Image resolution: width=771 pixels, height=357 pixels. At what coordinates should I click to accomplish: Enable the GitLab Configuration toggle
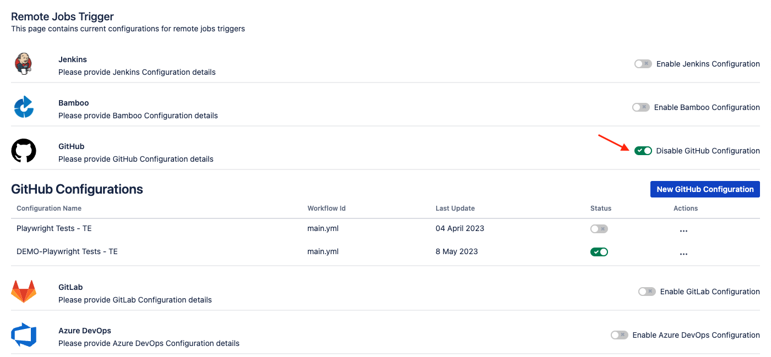[647, 292]
